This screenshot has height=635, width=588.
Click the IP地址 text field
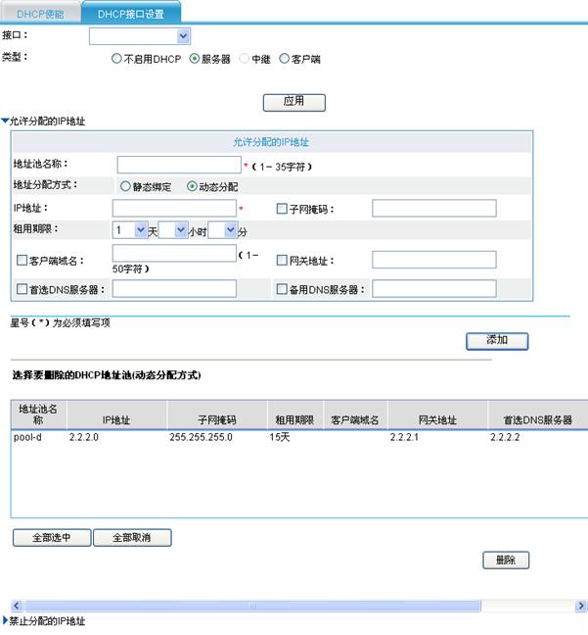click(174, 208)
